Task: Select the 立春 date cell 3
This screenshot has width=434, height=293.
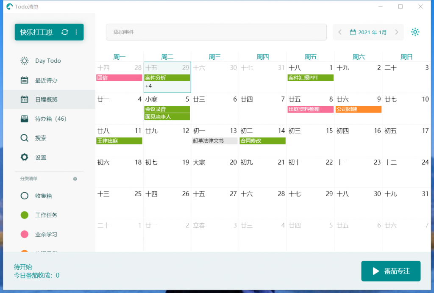Action: (x=215, y=235)
